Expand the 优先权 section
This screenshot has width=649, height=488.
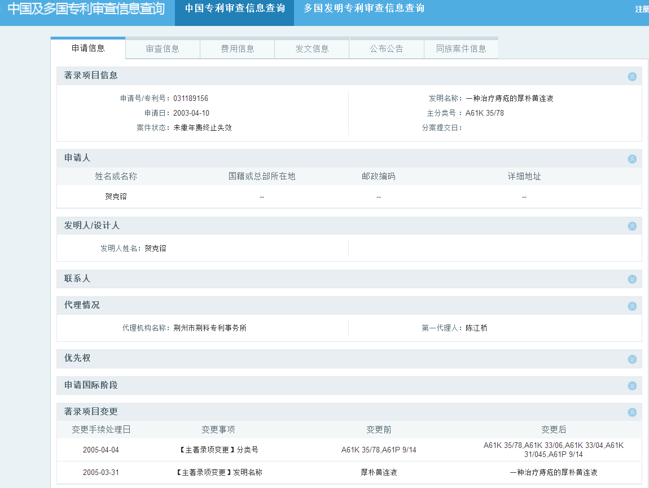(x=632, y=359)
